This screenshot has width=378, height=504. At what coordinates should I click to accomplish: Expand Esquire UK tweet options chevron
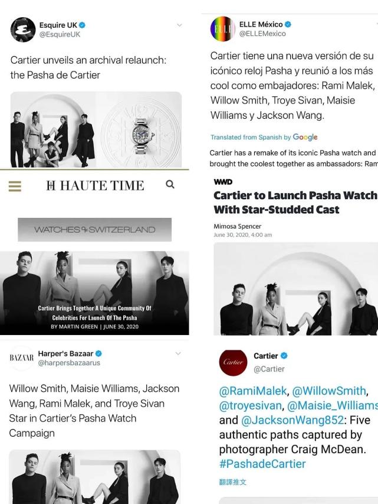tap(180, 25)
